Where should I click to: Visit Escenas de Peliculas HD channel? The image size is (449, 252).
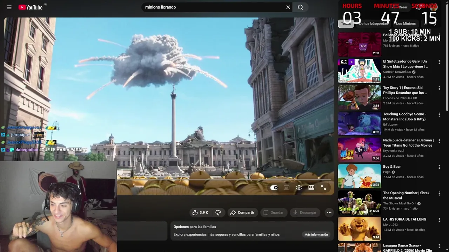coord(400,98)
